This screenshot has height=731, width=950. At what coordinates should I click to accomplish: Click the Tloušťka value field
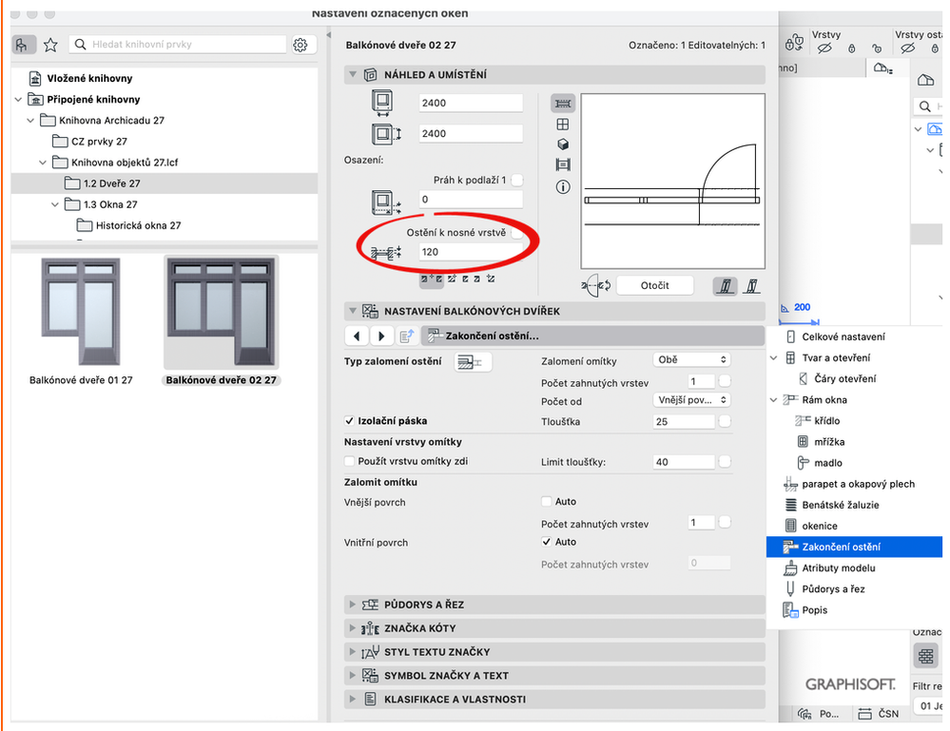pos(684,421)
